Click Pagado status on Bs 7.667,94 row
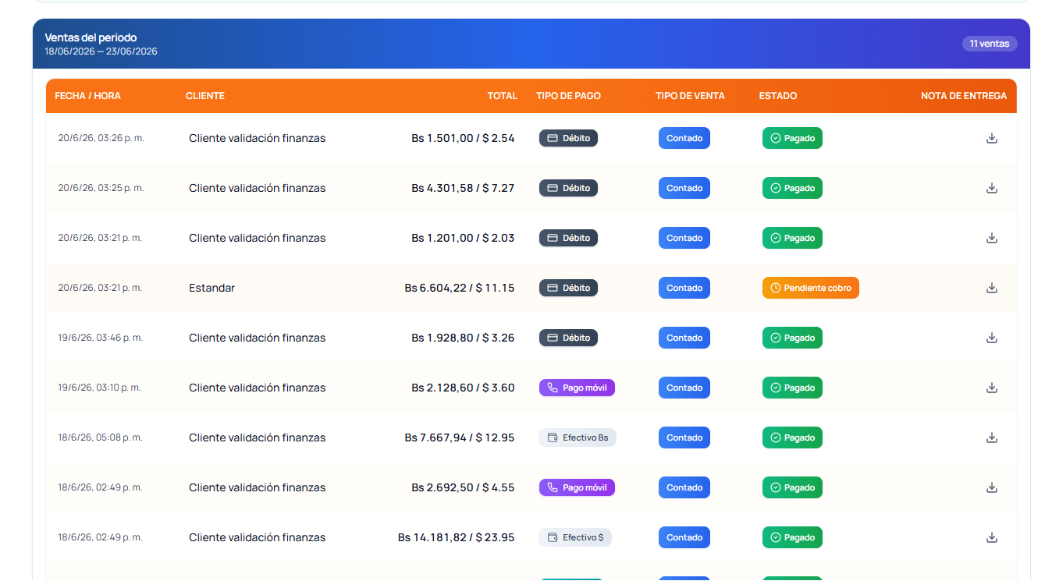Image resolution: width=1045 pixels, height=588 pixels. point(792,437)
